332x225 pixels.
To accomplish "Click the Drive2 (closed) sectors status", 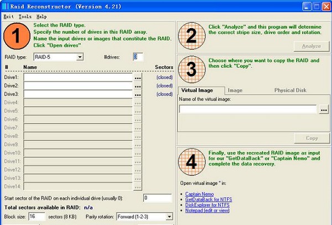I will 164,86.
